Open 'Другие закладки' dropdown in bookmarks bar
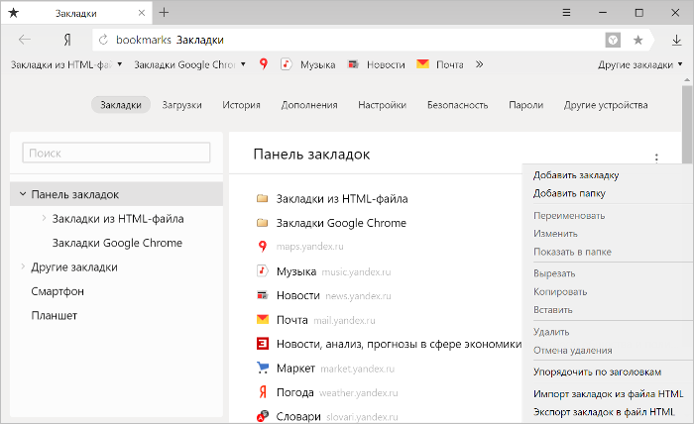This screenshot has width=694, height=424. 640,64
